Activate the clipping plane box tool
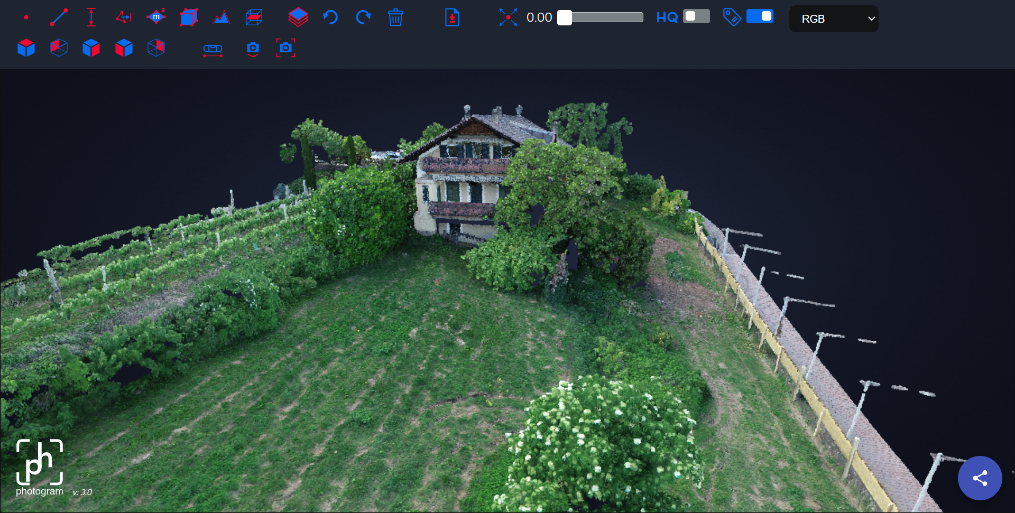 coord(254,17)
